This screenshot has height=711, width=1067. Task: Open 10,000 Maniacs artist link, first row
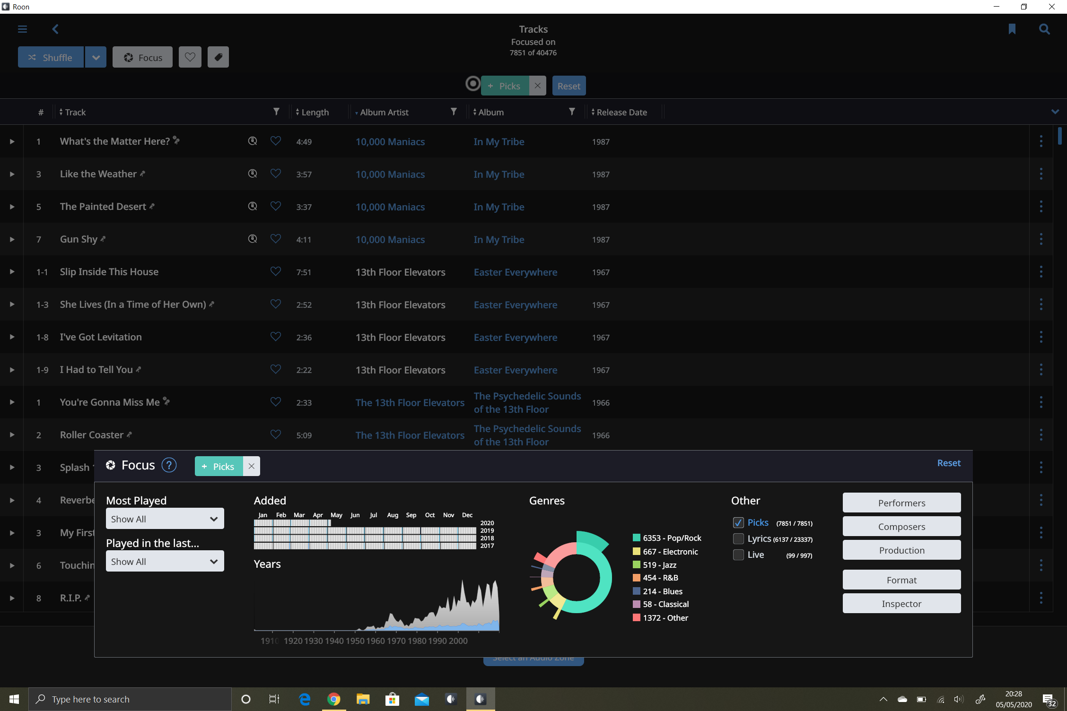(390, 141)
